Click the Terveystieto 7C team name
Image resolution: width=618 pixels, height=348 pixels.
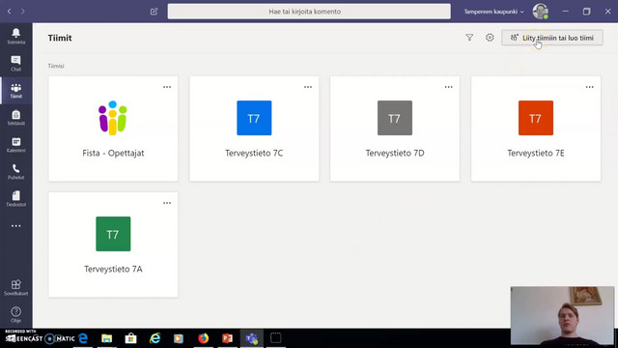click(254, 153)
